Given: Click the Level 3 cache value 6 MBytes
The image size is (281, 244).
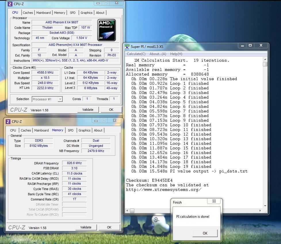Looking at the screenshot, I should (x=91, y=88).
